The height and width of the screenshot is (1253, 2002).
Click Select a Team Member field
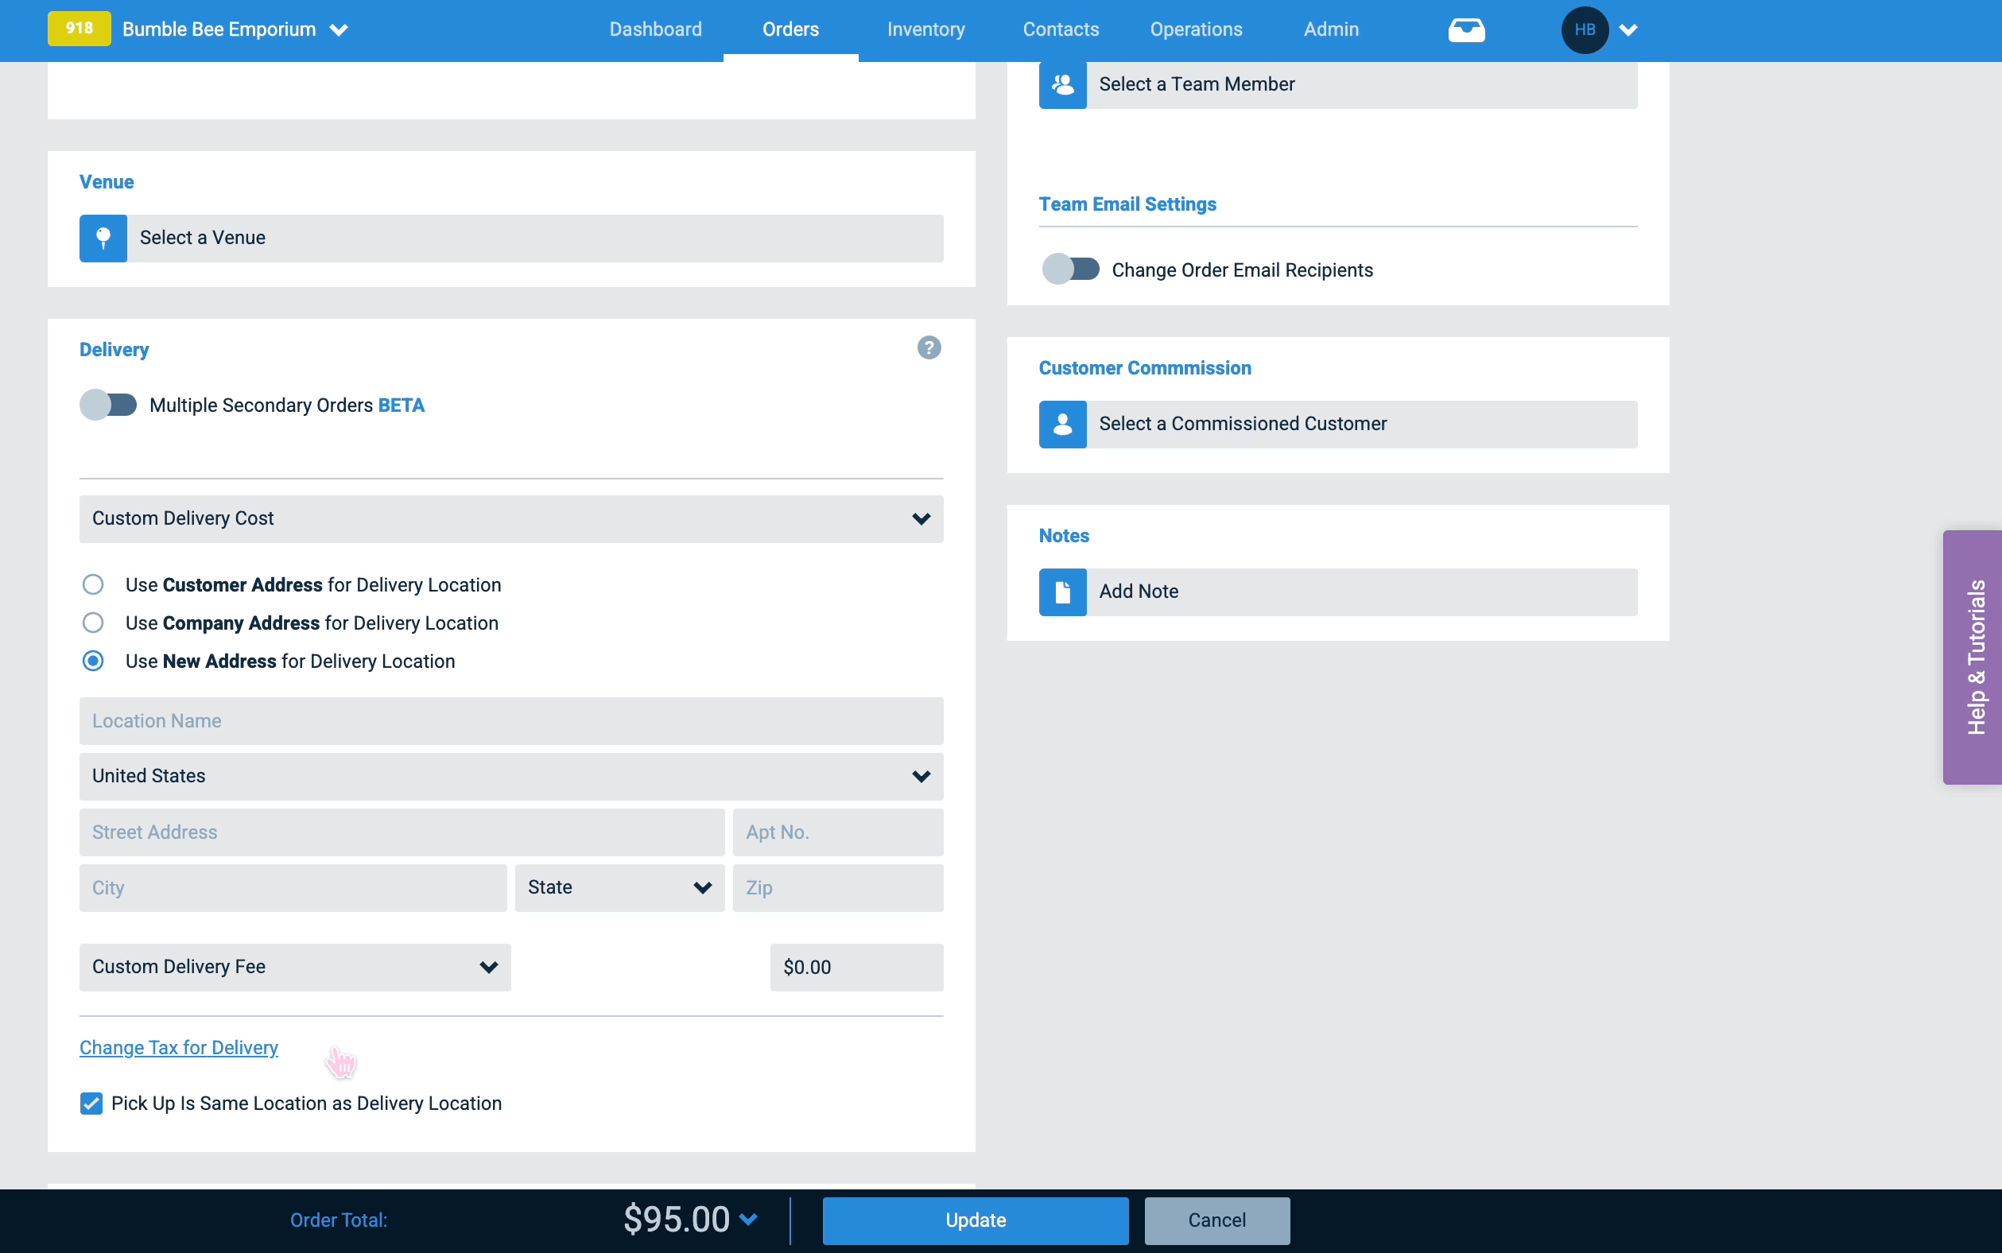click(x=1338, y=84)
